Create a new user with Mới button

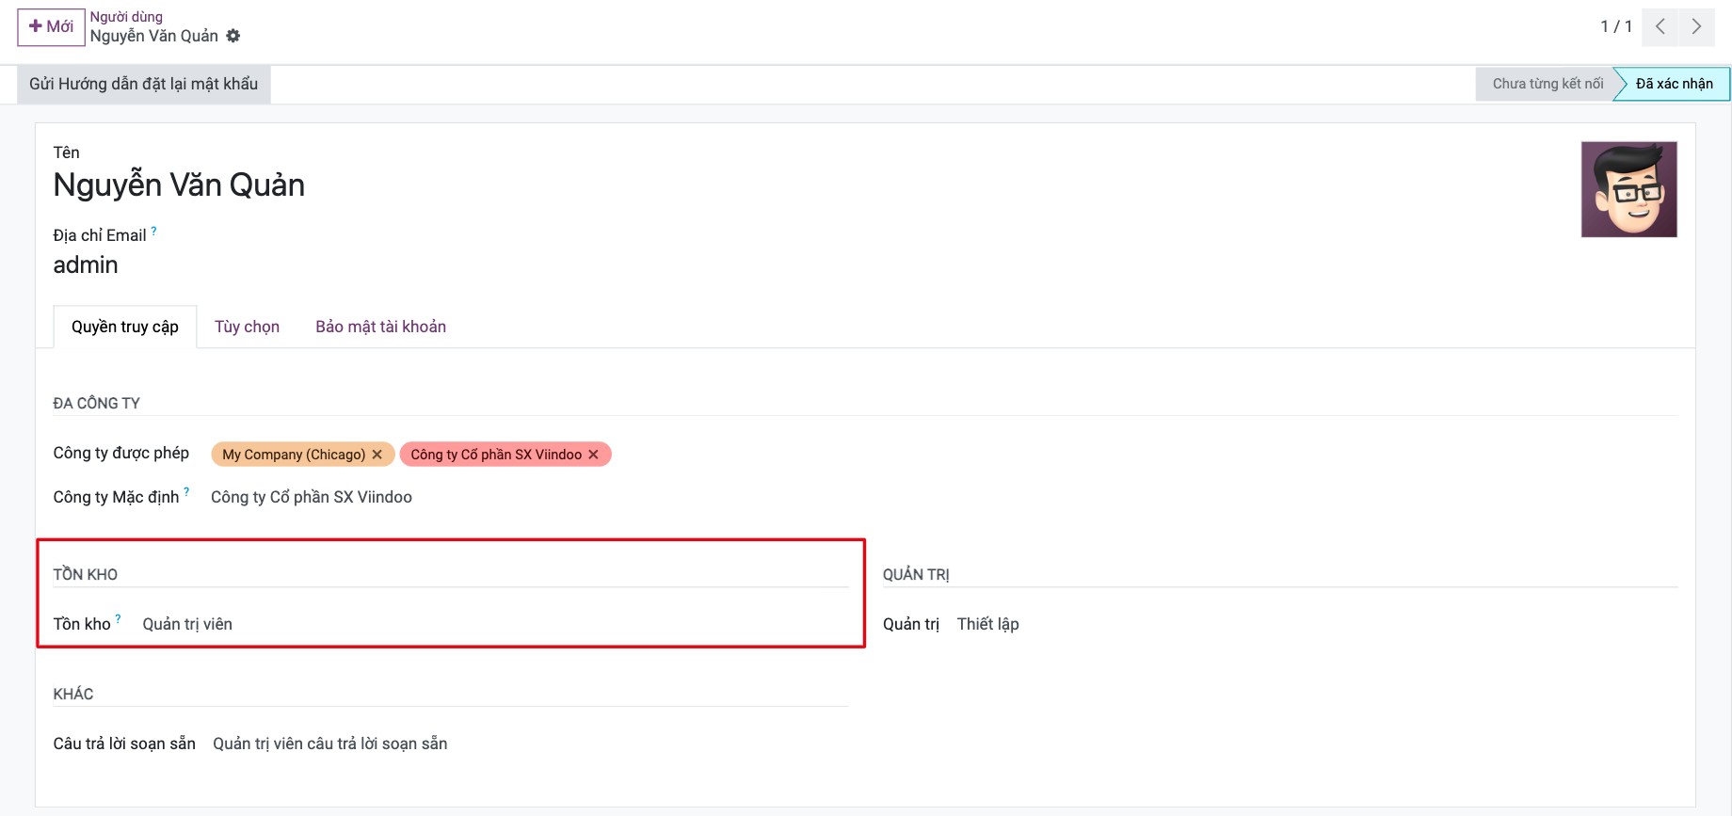pyautogui.click(x=51, y=26)
